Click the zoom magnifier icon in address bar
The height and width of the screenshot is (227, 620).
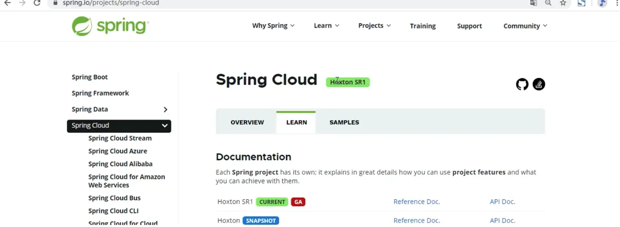tap(548, 3)
